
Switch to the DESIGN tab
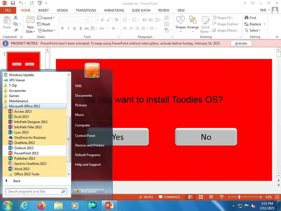coord(62,10)
